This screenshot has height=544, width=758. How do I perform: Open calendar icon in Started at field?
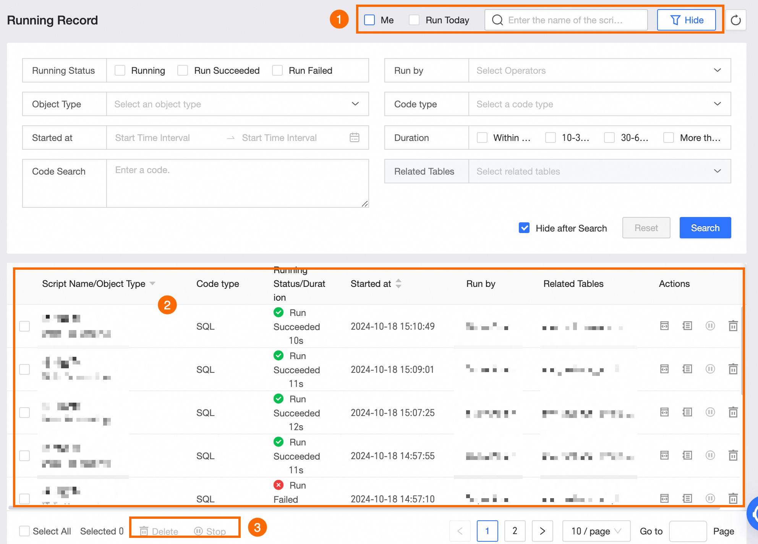tap(354, 138)
